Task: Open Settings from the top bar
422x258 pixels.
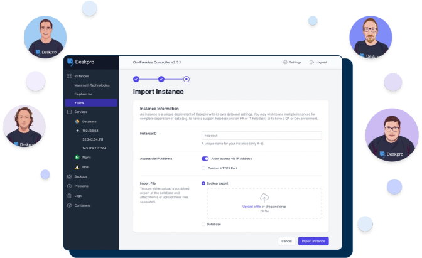Action: [x=292, y=62]
